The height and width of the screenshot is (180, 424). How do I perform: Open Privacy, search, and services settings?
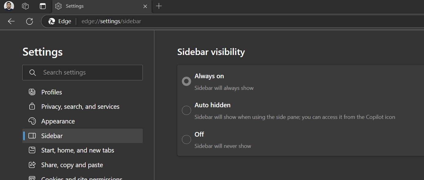(x=80, y=107)
